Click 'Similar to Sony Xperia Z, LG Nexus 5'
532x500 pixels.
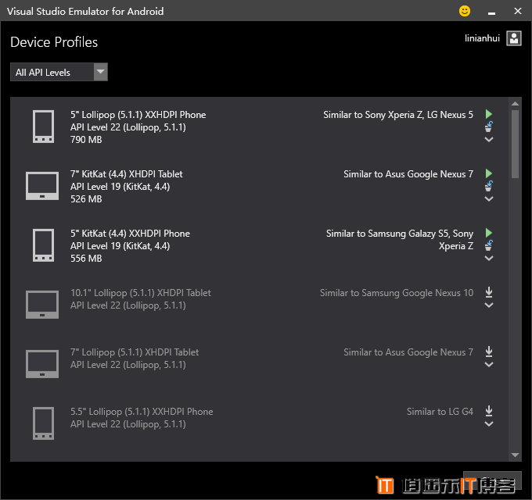click(398, 115)
